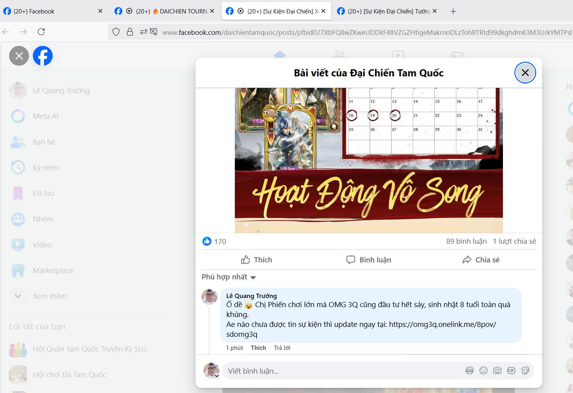Click the Thích like button
This screenshot has width=573, height=393.
tap(257, 260)
